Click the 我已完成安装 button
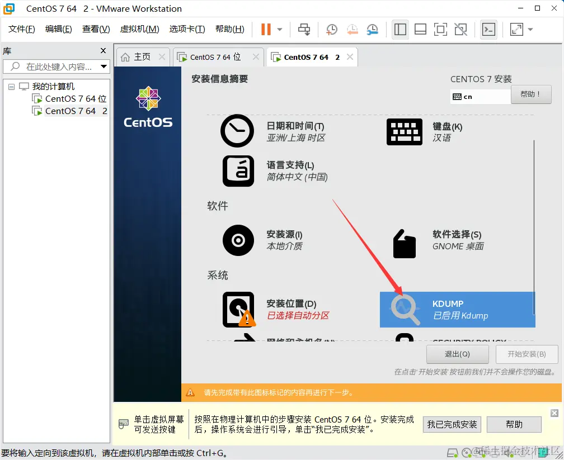 pyautogui.click(x=452, y=424)
